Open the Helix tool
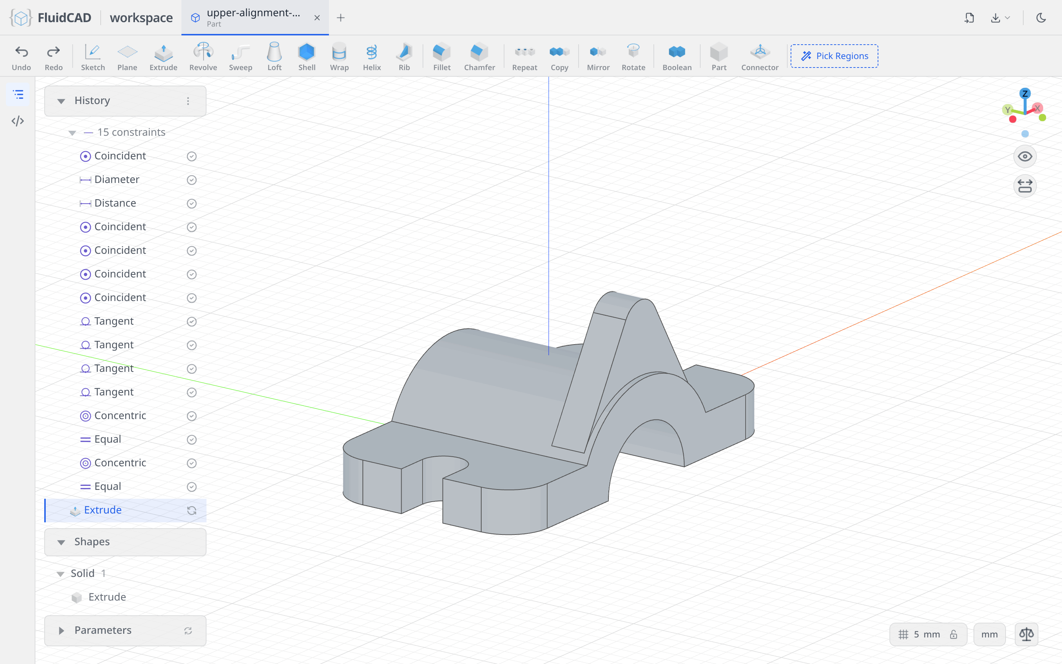 point(372,57)
